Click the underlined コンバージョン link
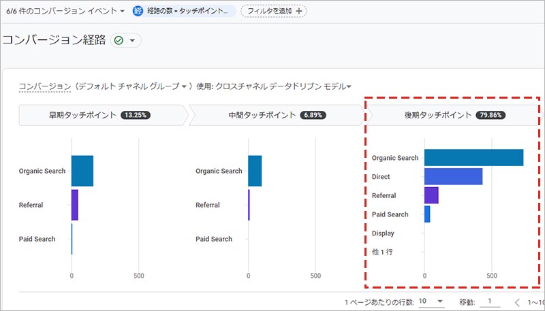 (45, 86)
